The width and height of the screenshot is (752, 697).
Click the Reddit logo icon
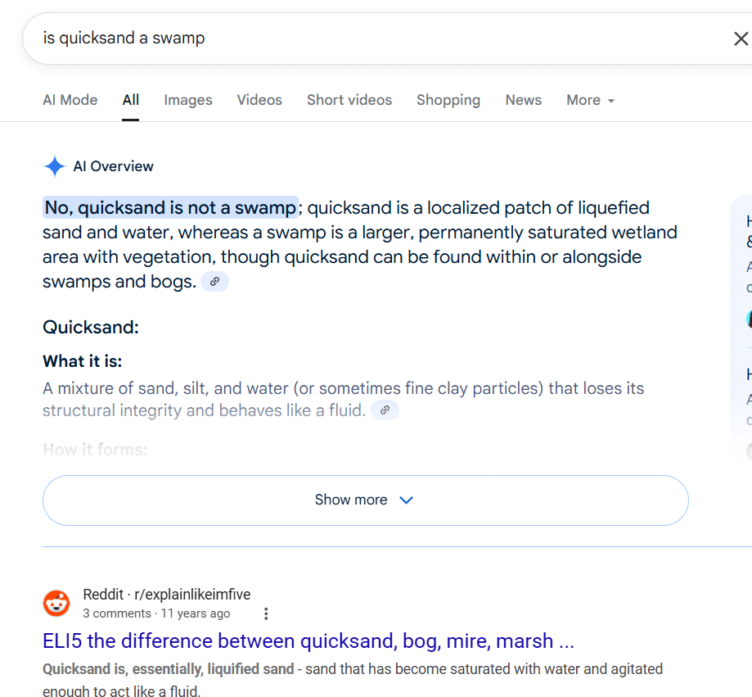(56, 604)
